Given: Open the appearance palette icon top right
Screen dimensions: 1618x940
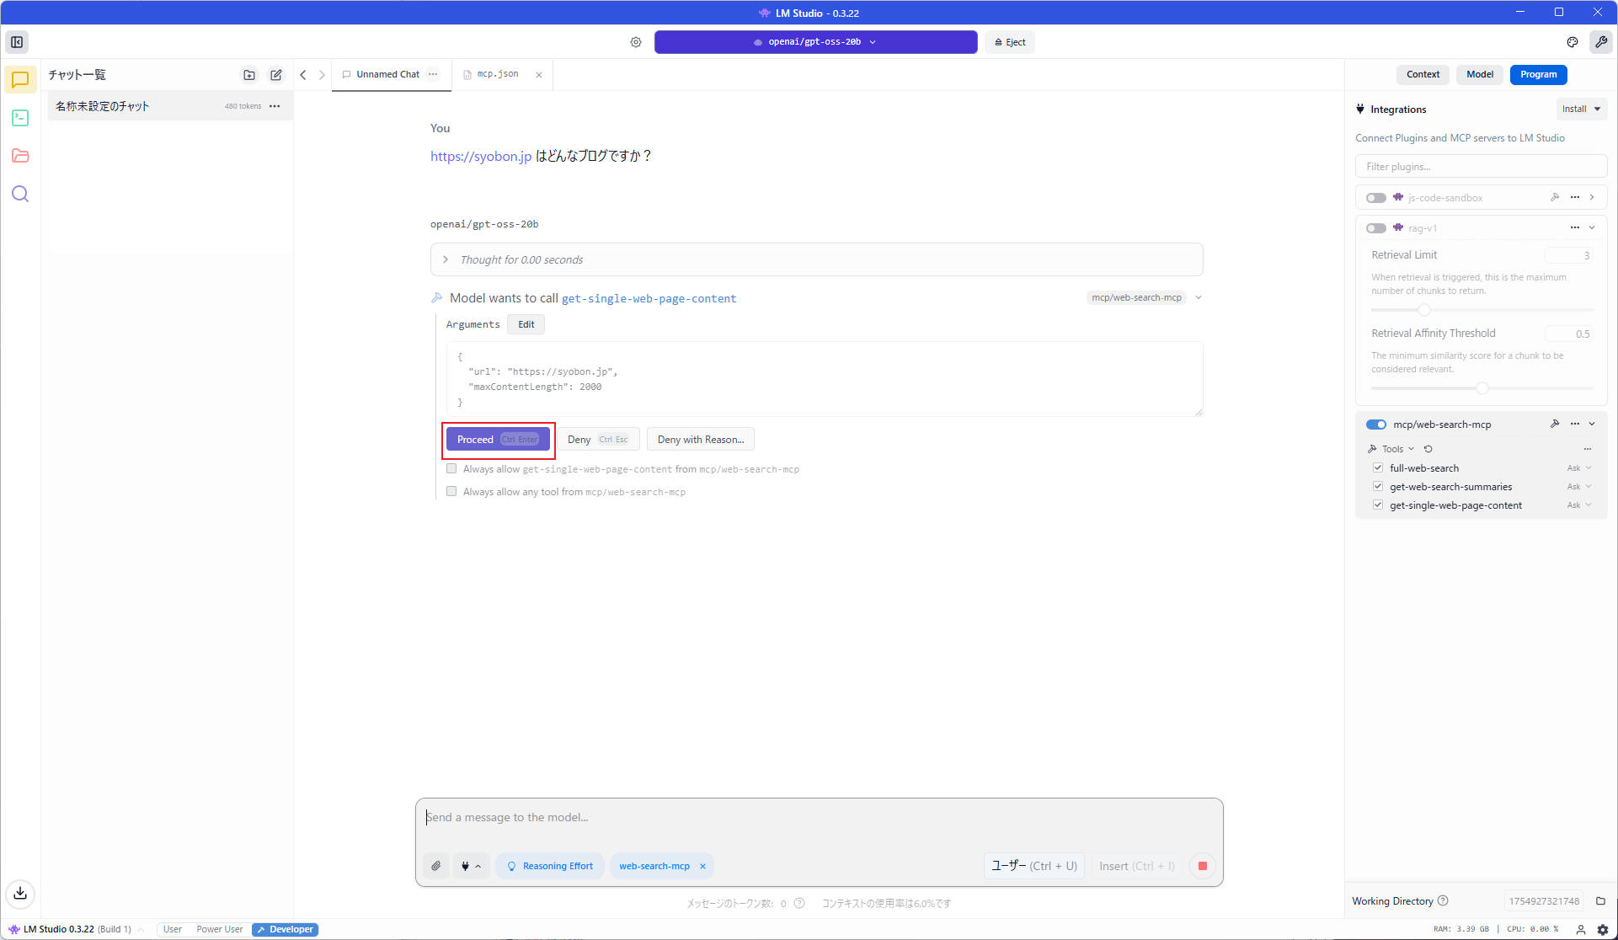Looking at the screenshot, I should (x=1572, y=42).
